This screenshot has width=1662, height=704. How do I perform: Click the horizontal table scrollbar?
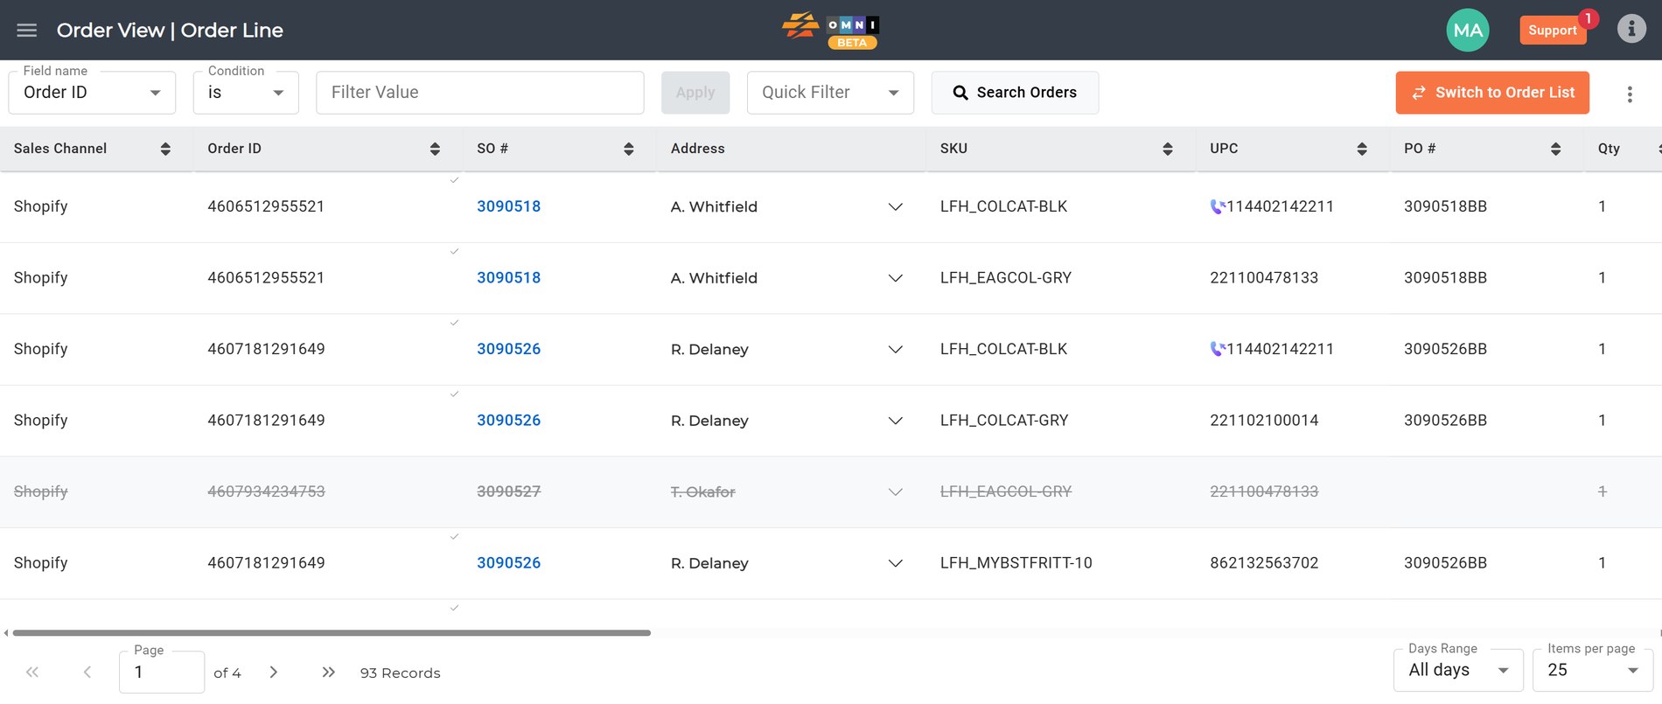coord(332,632)
